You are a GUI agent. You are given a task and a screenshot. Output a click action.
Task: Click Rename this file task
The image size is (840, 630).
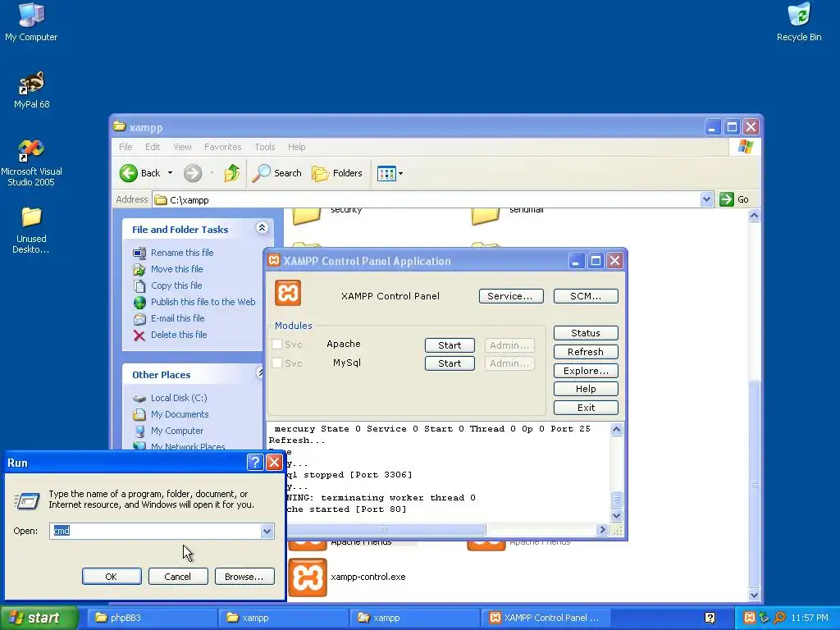pyautogui.click(x=181, y=253)
